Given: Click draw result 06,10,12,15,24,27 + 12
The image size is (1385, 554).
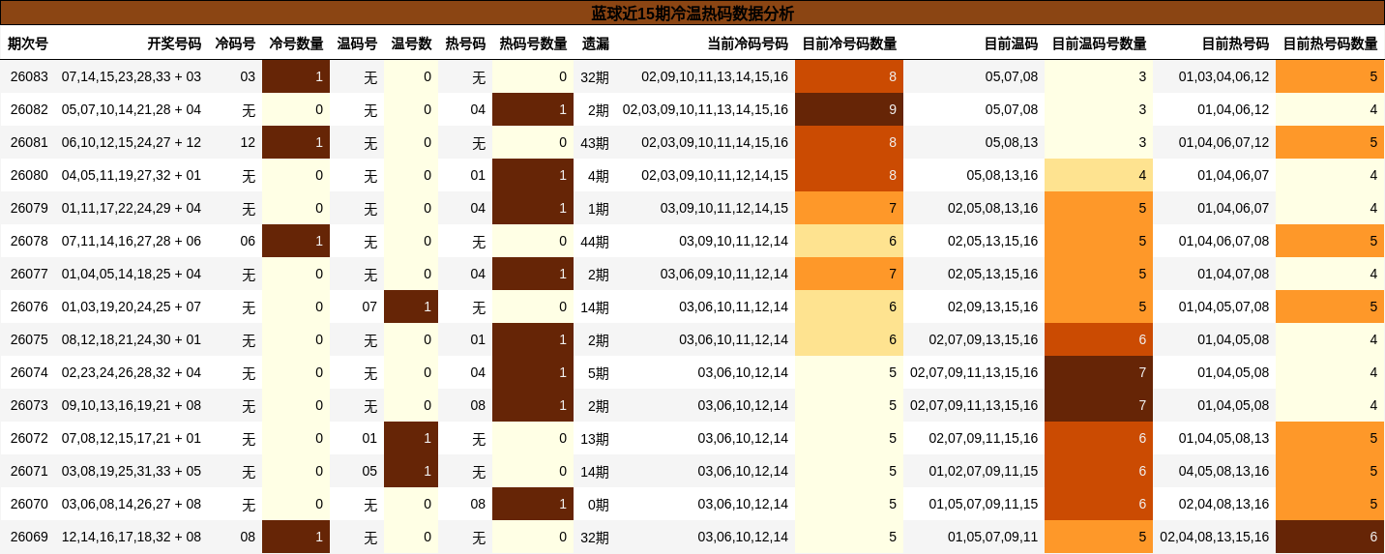Looking at the screenshot, I should pyautogui.click(x=132, y=142).
